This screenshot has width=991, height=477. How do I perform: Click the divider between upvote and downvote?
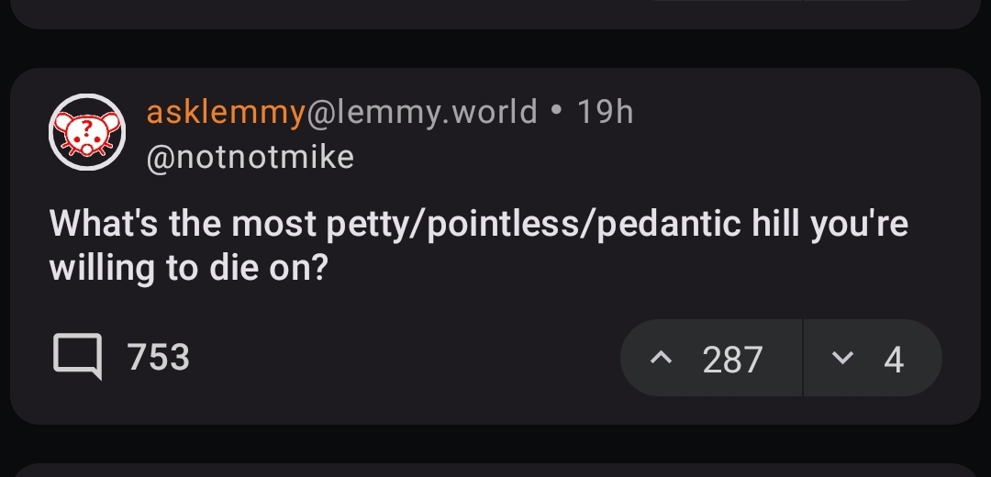(x=803, y=359)
